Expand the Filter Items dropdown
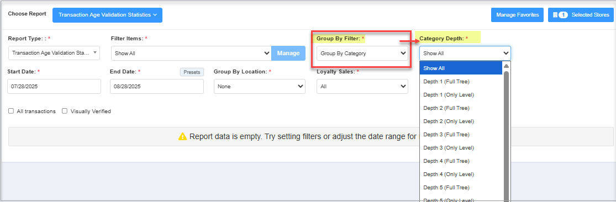Image resolution: width=616 pixels, height=202 pixels. coord(191,54)
